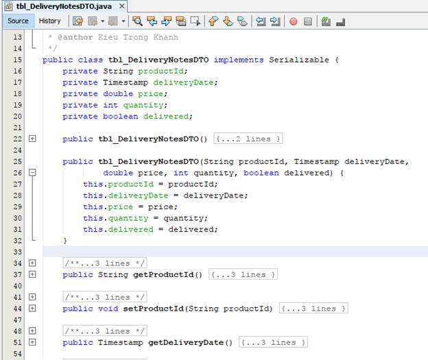Click the Find Selection magnifier icon
Image resolution: width=428 pixels, height=360 pixels.
(137, 21)
